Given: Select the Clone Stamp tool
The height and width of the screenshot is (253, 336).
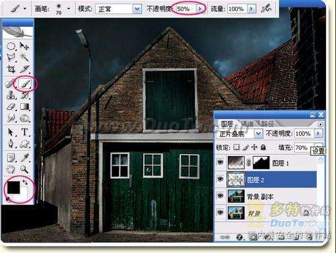Looking at the screenshot, I should [x=11, y=95].
